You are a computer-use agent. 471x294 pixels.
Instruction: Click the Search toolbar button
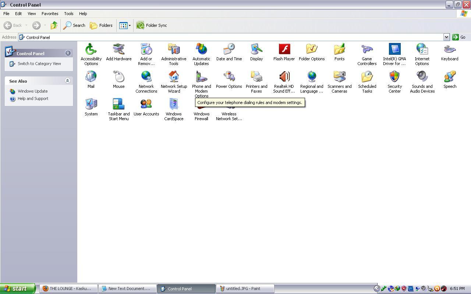coord(74,25)
